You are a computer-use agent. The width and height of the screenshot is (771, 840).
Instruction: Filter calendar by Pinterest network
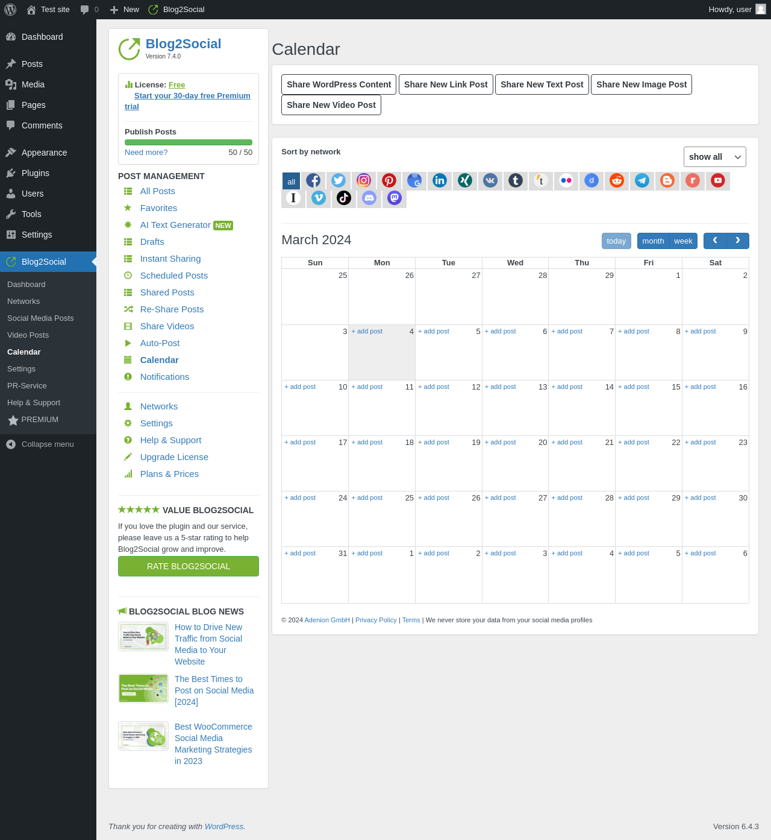click(x=389, y=180)
